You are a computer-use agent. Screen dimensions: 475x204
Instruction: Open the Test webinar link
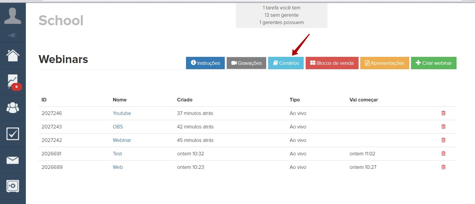click(117, 153)
